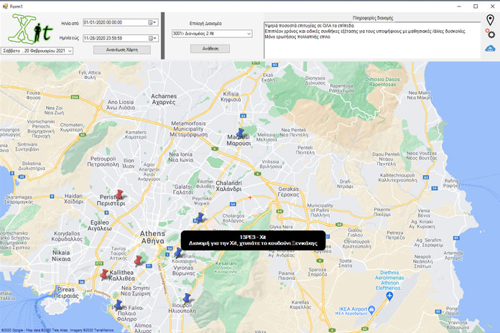Open the gear settings icon
500x333 pixels.
(491, 34)
